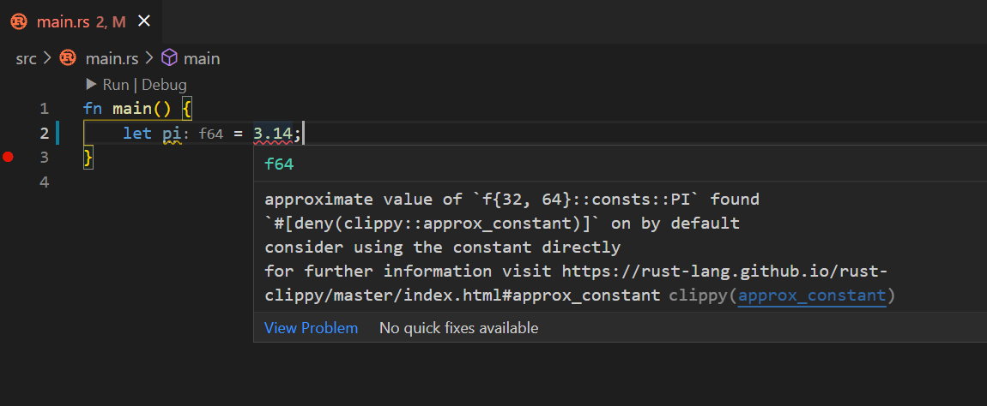Open the approx_constant clippy link
The width and height of the screenshot is (987, 406).
coord(812,296)
